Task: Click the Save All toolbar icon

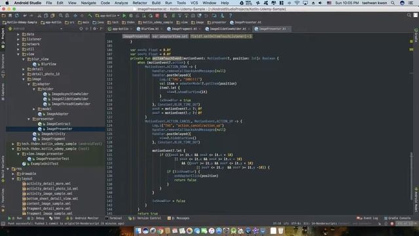Action: (x=10, y=16)
